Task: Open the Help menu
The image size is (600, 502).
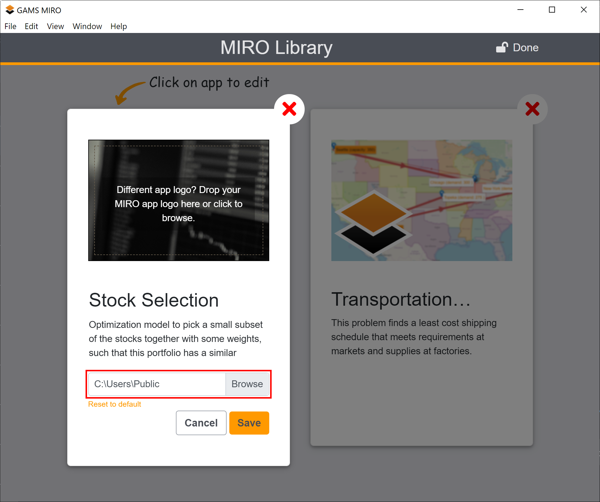Action: tap(119, 26)
